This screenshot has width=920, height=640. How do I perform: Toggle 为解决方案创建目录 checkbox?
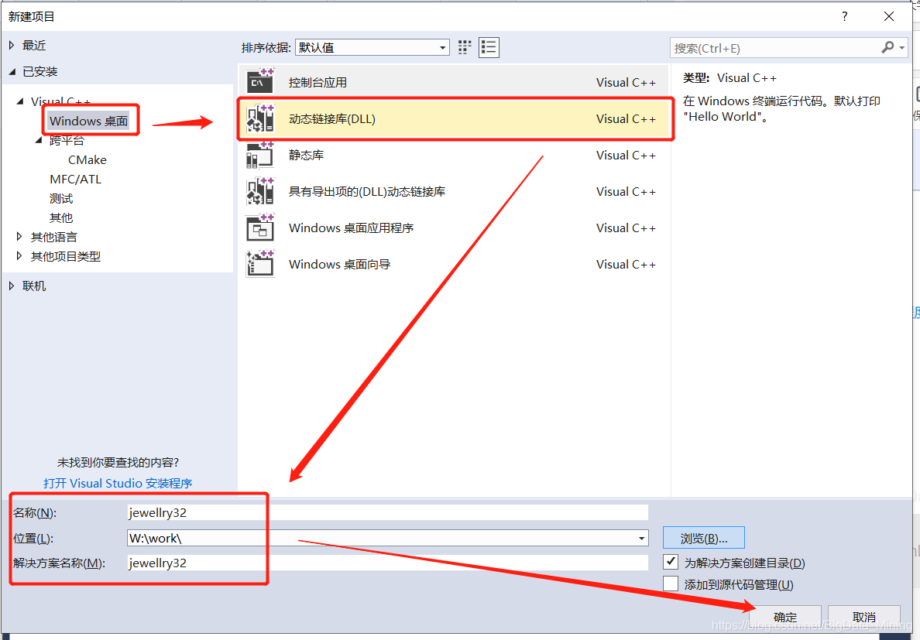click(671, 562)
